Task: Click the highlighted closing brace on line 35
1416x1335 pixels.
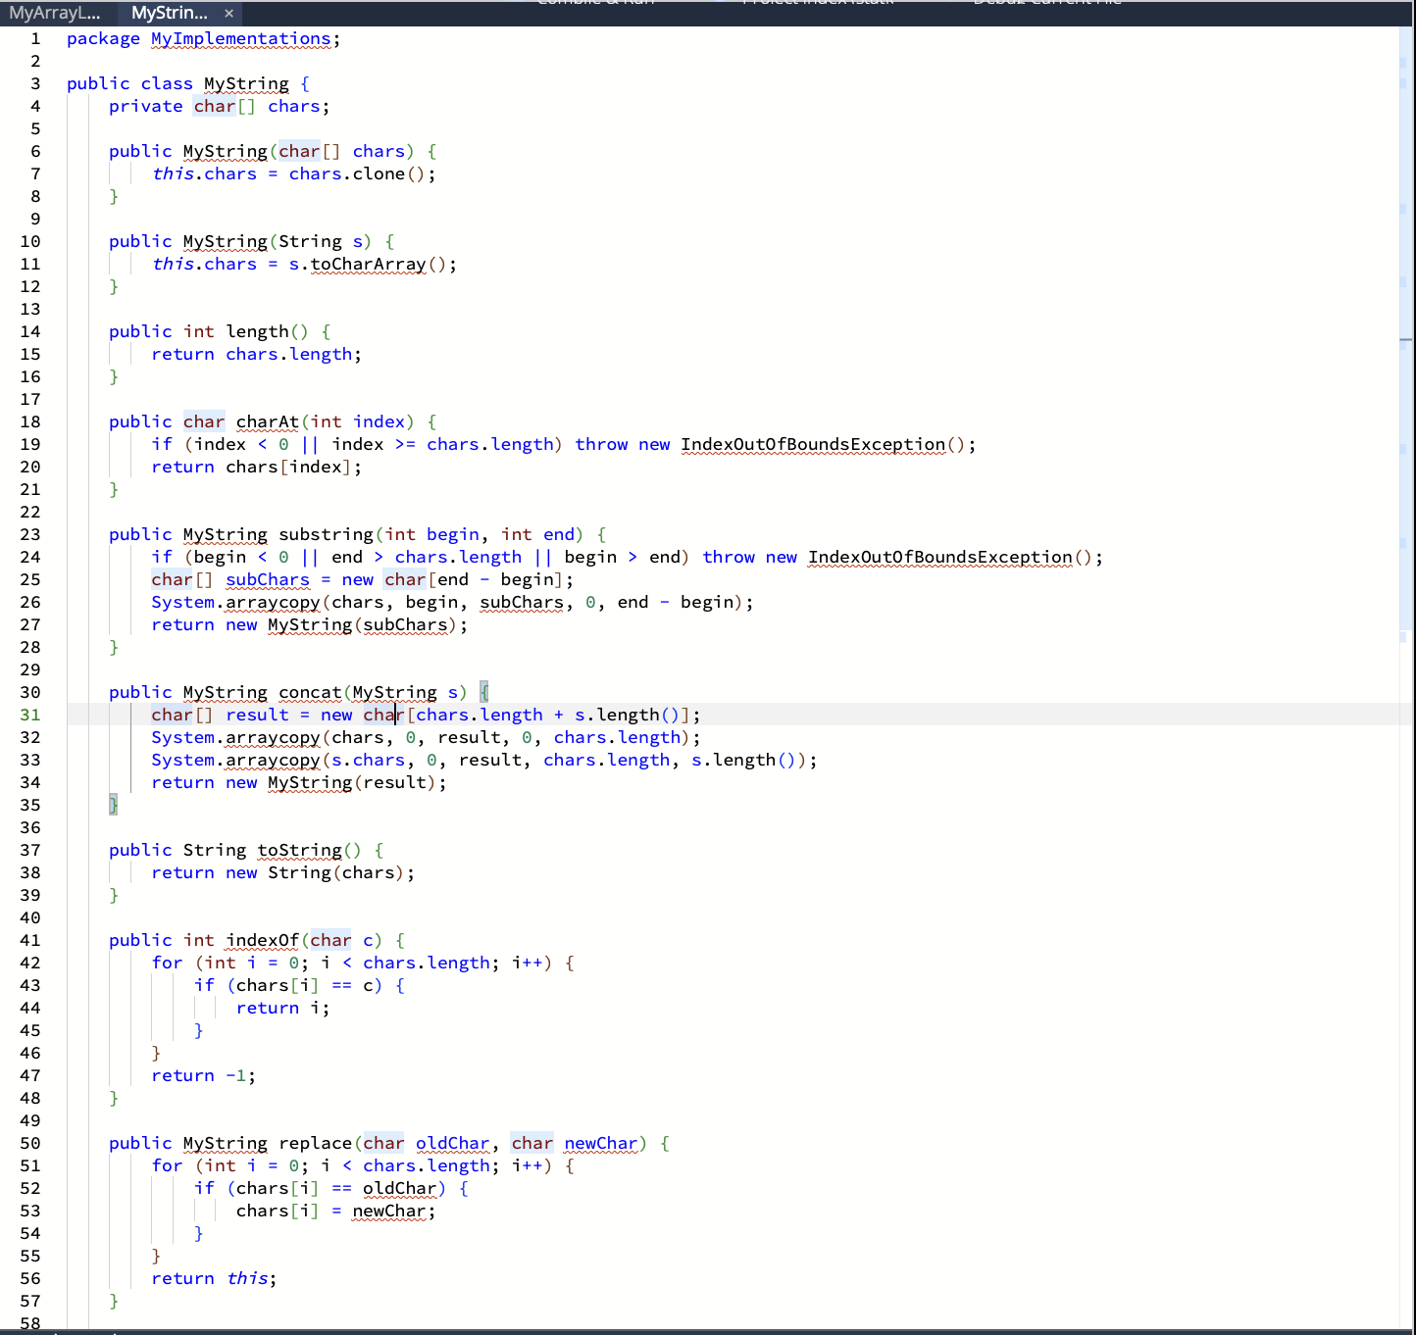Action: tap(114, 805)
